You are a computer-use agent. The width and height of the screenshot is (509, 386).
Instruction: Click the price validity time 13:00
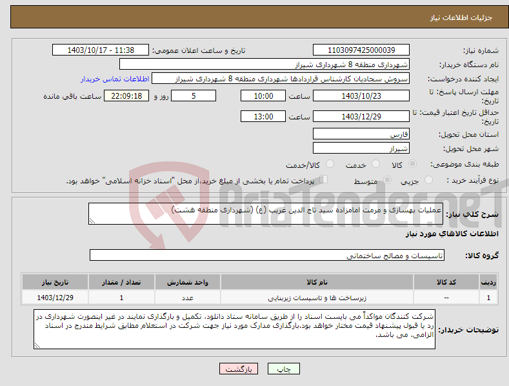pyautogui.click(x=263, y=116)
